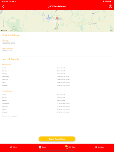Open the user profile icon
Viewport: 114px width, 152px height.
click(110, 6)
